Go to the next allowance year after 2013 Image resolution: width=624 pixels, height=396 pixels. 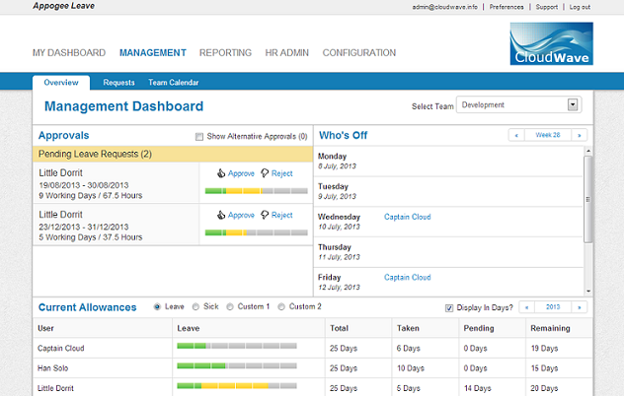tap(580, 307)
